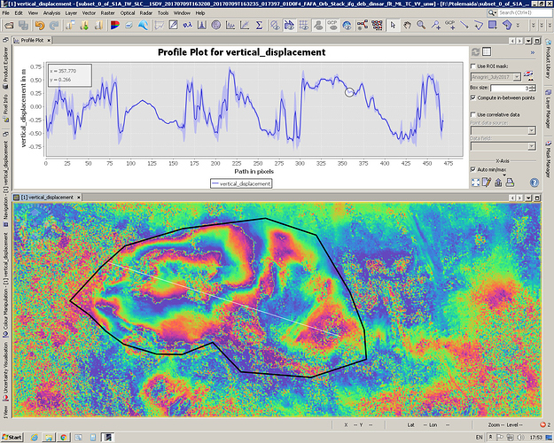Click the Redo arrow in toolbar
This screenshot has height=443, width=554.
(x=54, y=26)
